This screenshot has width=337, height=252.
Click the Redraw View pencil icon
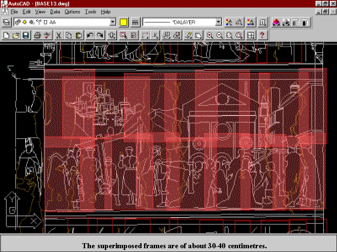pyautogui.click(x=188, y=35)
